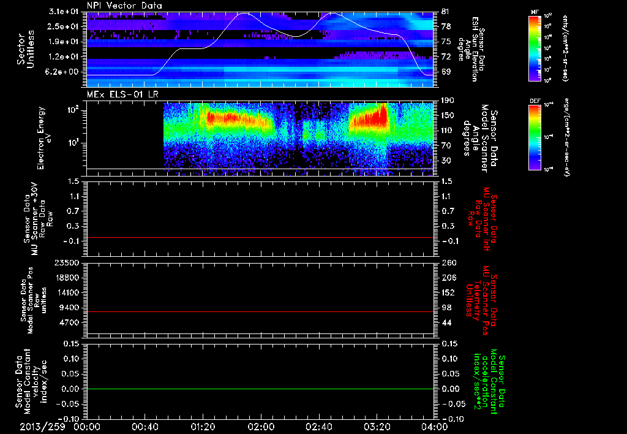Screen dimensions: 627x434
Task: Click the 03:20 time tick label
Action: [x=377, y=427]
